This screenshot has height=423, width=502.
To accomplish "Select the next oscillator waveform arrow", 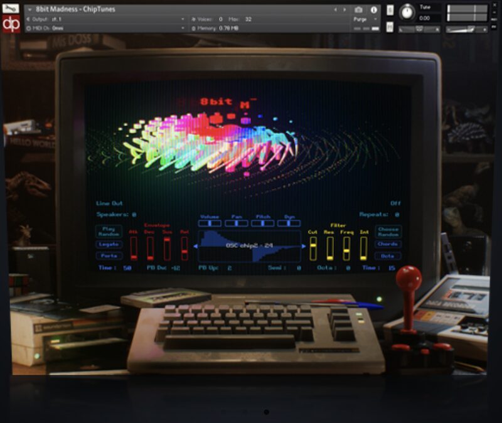I will 304,246.
